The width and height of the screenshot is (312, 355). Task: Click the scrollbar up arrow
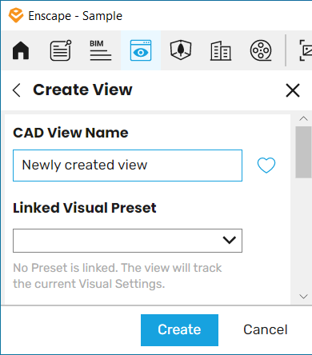pyautogui.click(x=303, y=118)
